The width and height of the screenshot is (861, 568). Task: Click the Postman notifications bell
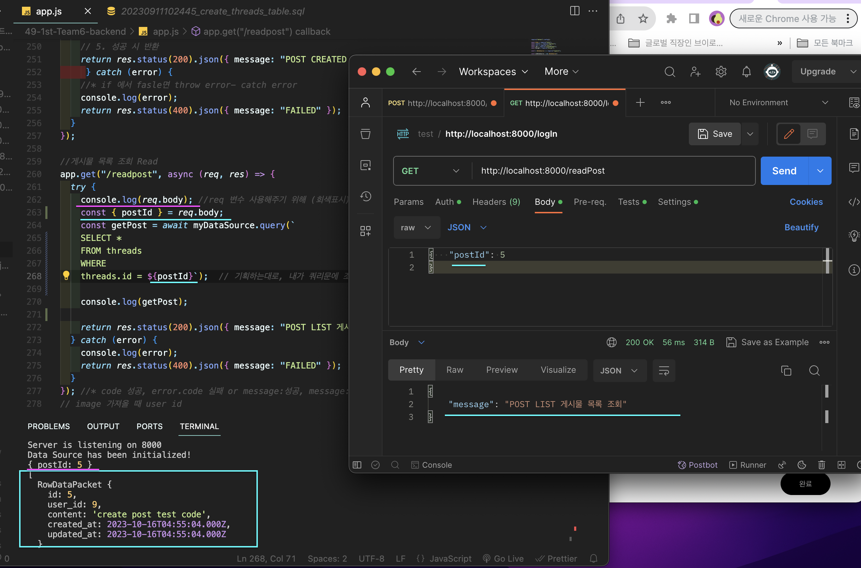(x=746, y=72)
